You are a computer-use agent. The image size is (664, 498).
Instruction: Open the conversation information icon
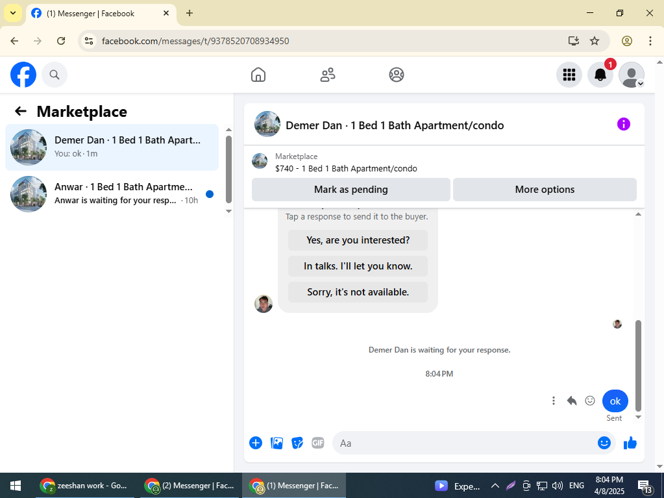coord(623,125)
